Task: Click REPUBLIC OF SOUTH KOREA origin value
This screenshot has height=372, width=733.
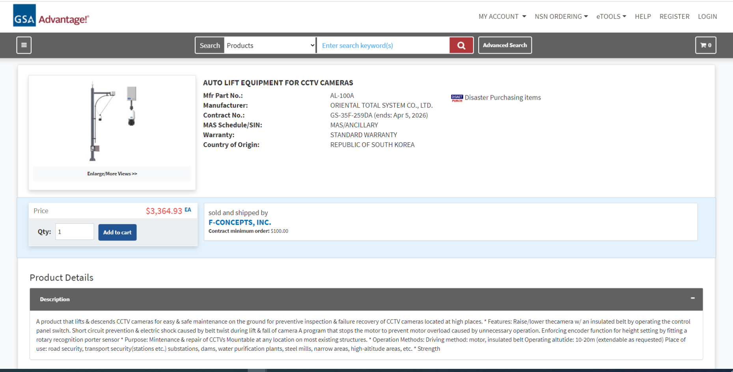Action: [372, 145]
